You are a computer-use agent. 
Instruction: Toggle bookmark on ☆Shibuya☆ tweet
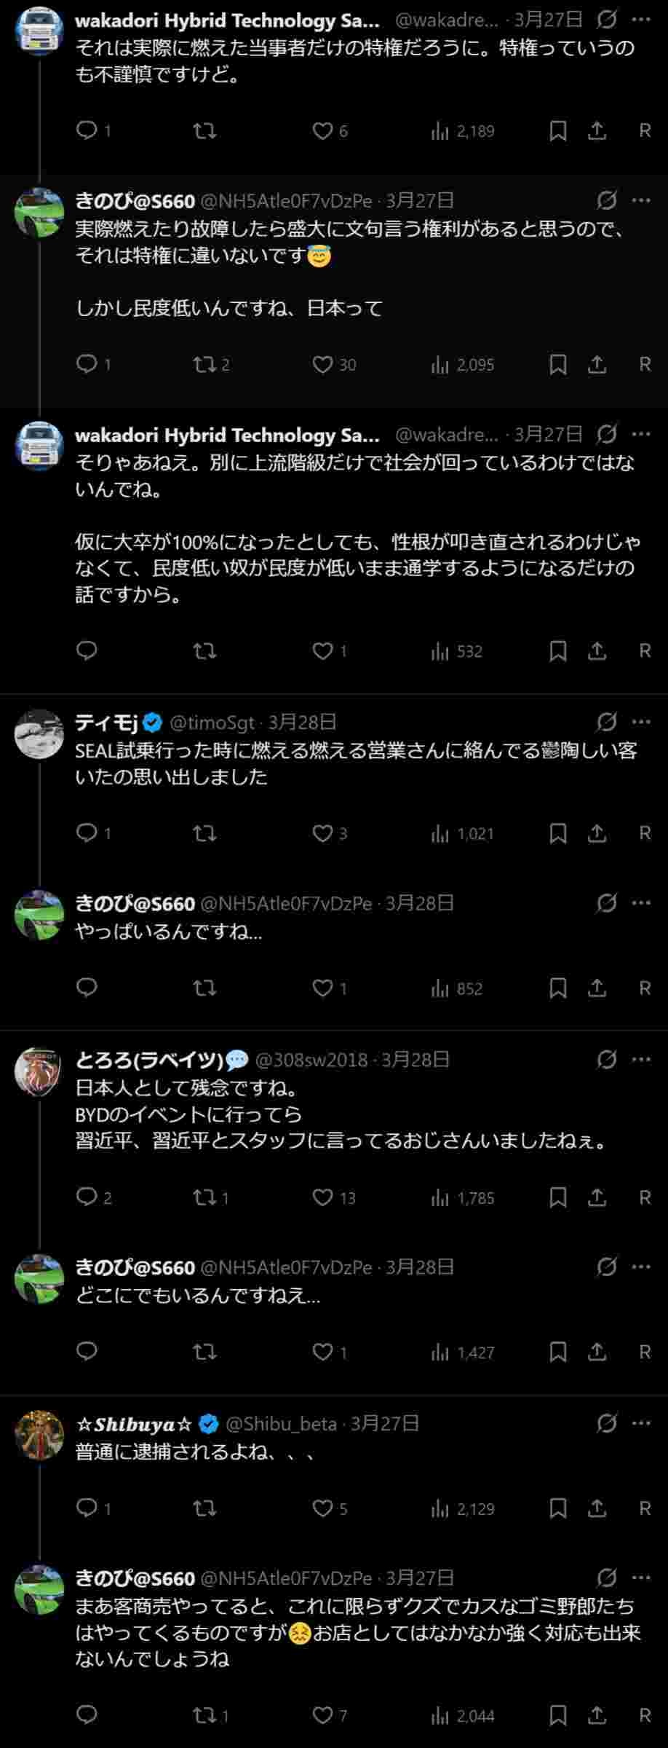[x=557, y=1508]
